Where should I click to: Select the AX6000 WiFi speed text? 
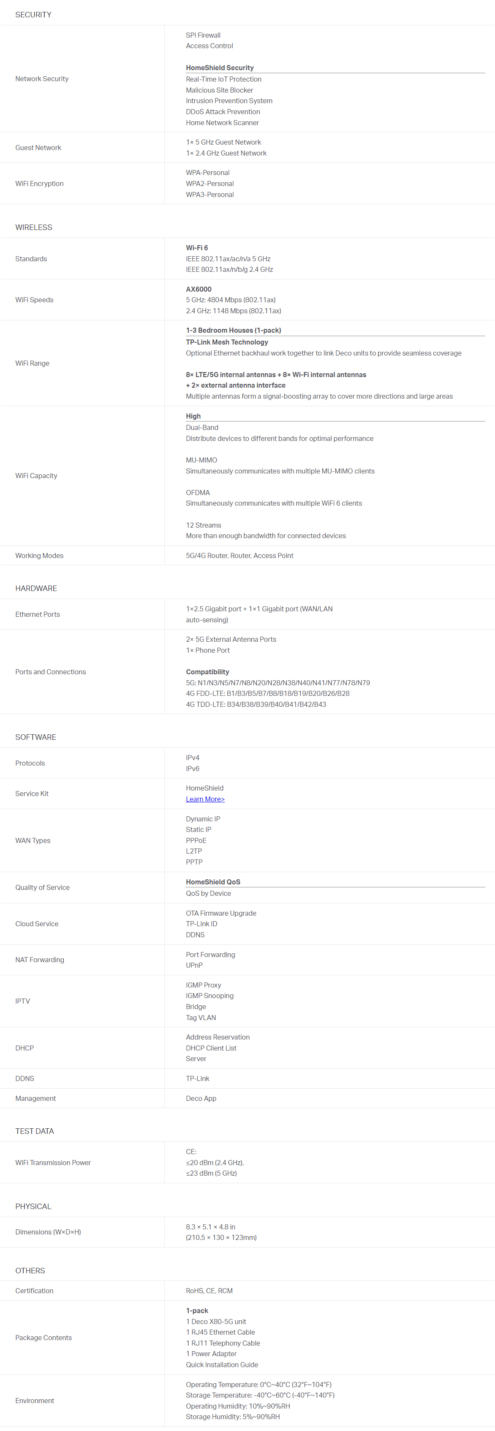tap(199, 289)
